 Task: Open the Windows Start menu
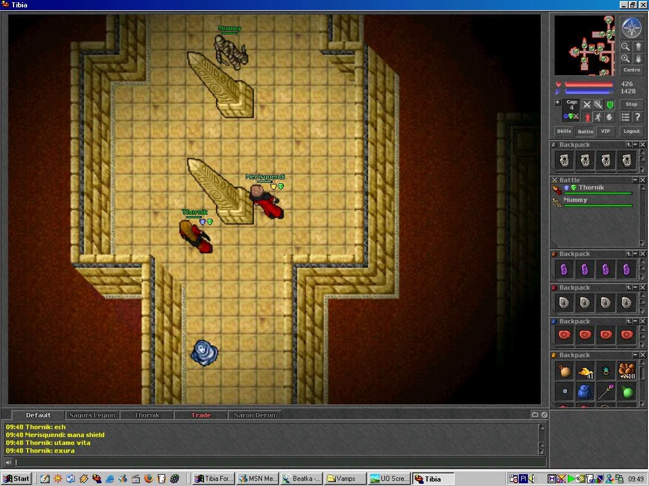coord(16,479)
